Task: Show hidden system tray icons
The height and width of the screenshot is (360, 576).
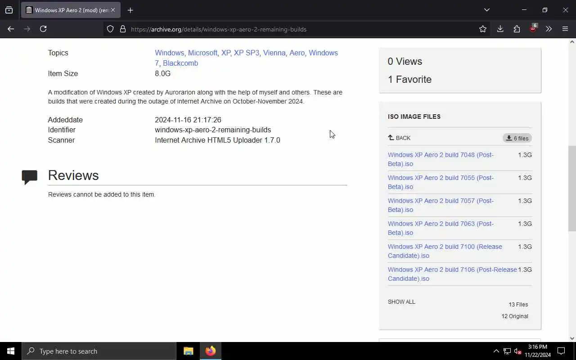Action: tap(496, 351)
